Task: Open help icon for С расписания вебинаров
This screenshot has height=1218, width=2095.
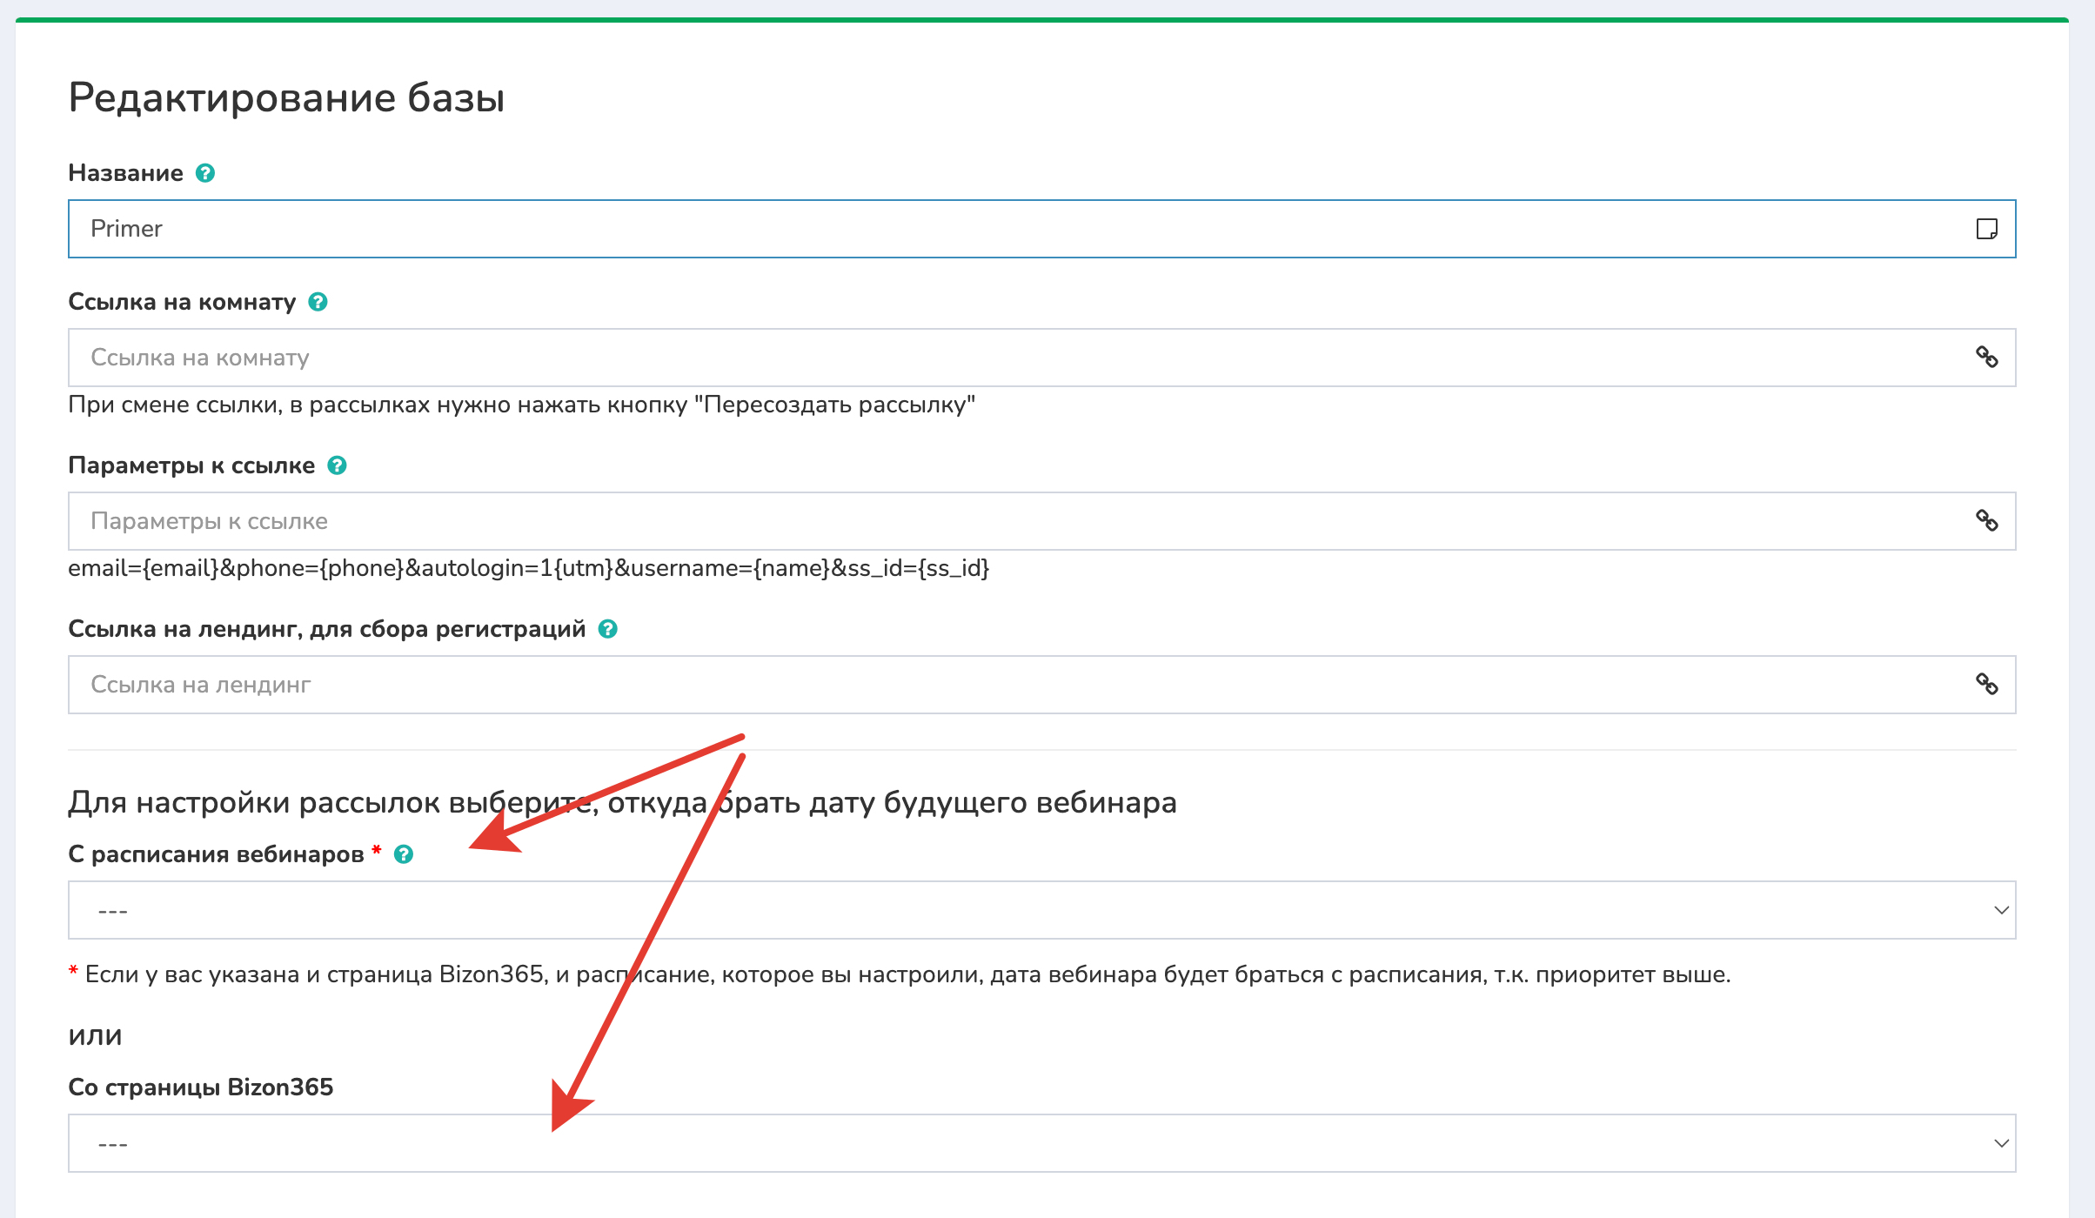Action: click(x=404, y=854)
